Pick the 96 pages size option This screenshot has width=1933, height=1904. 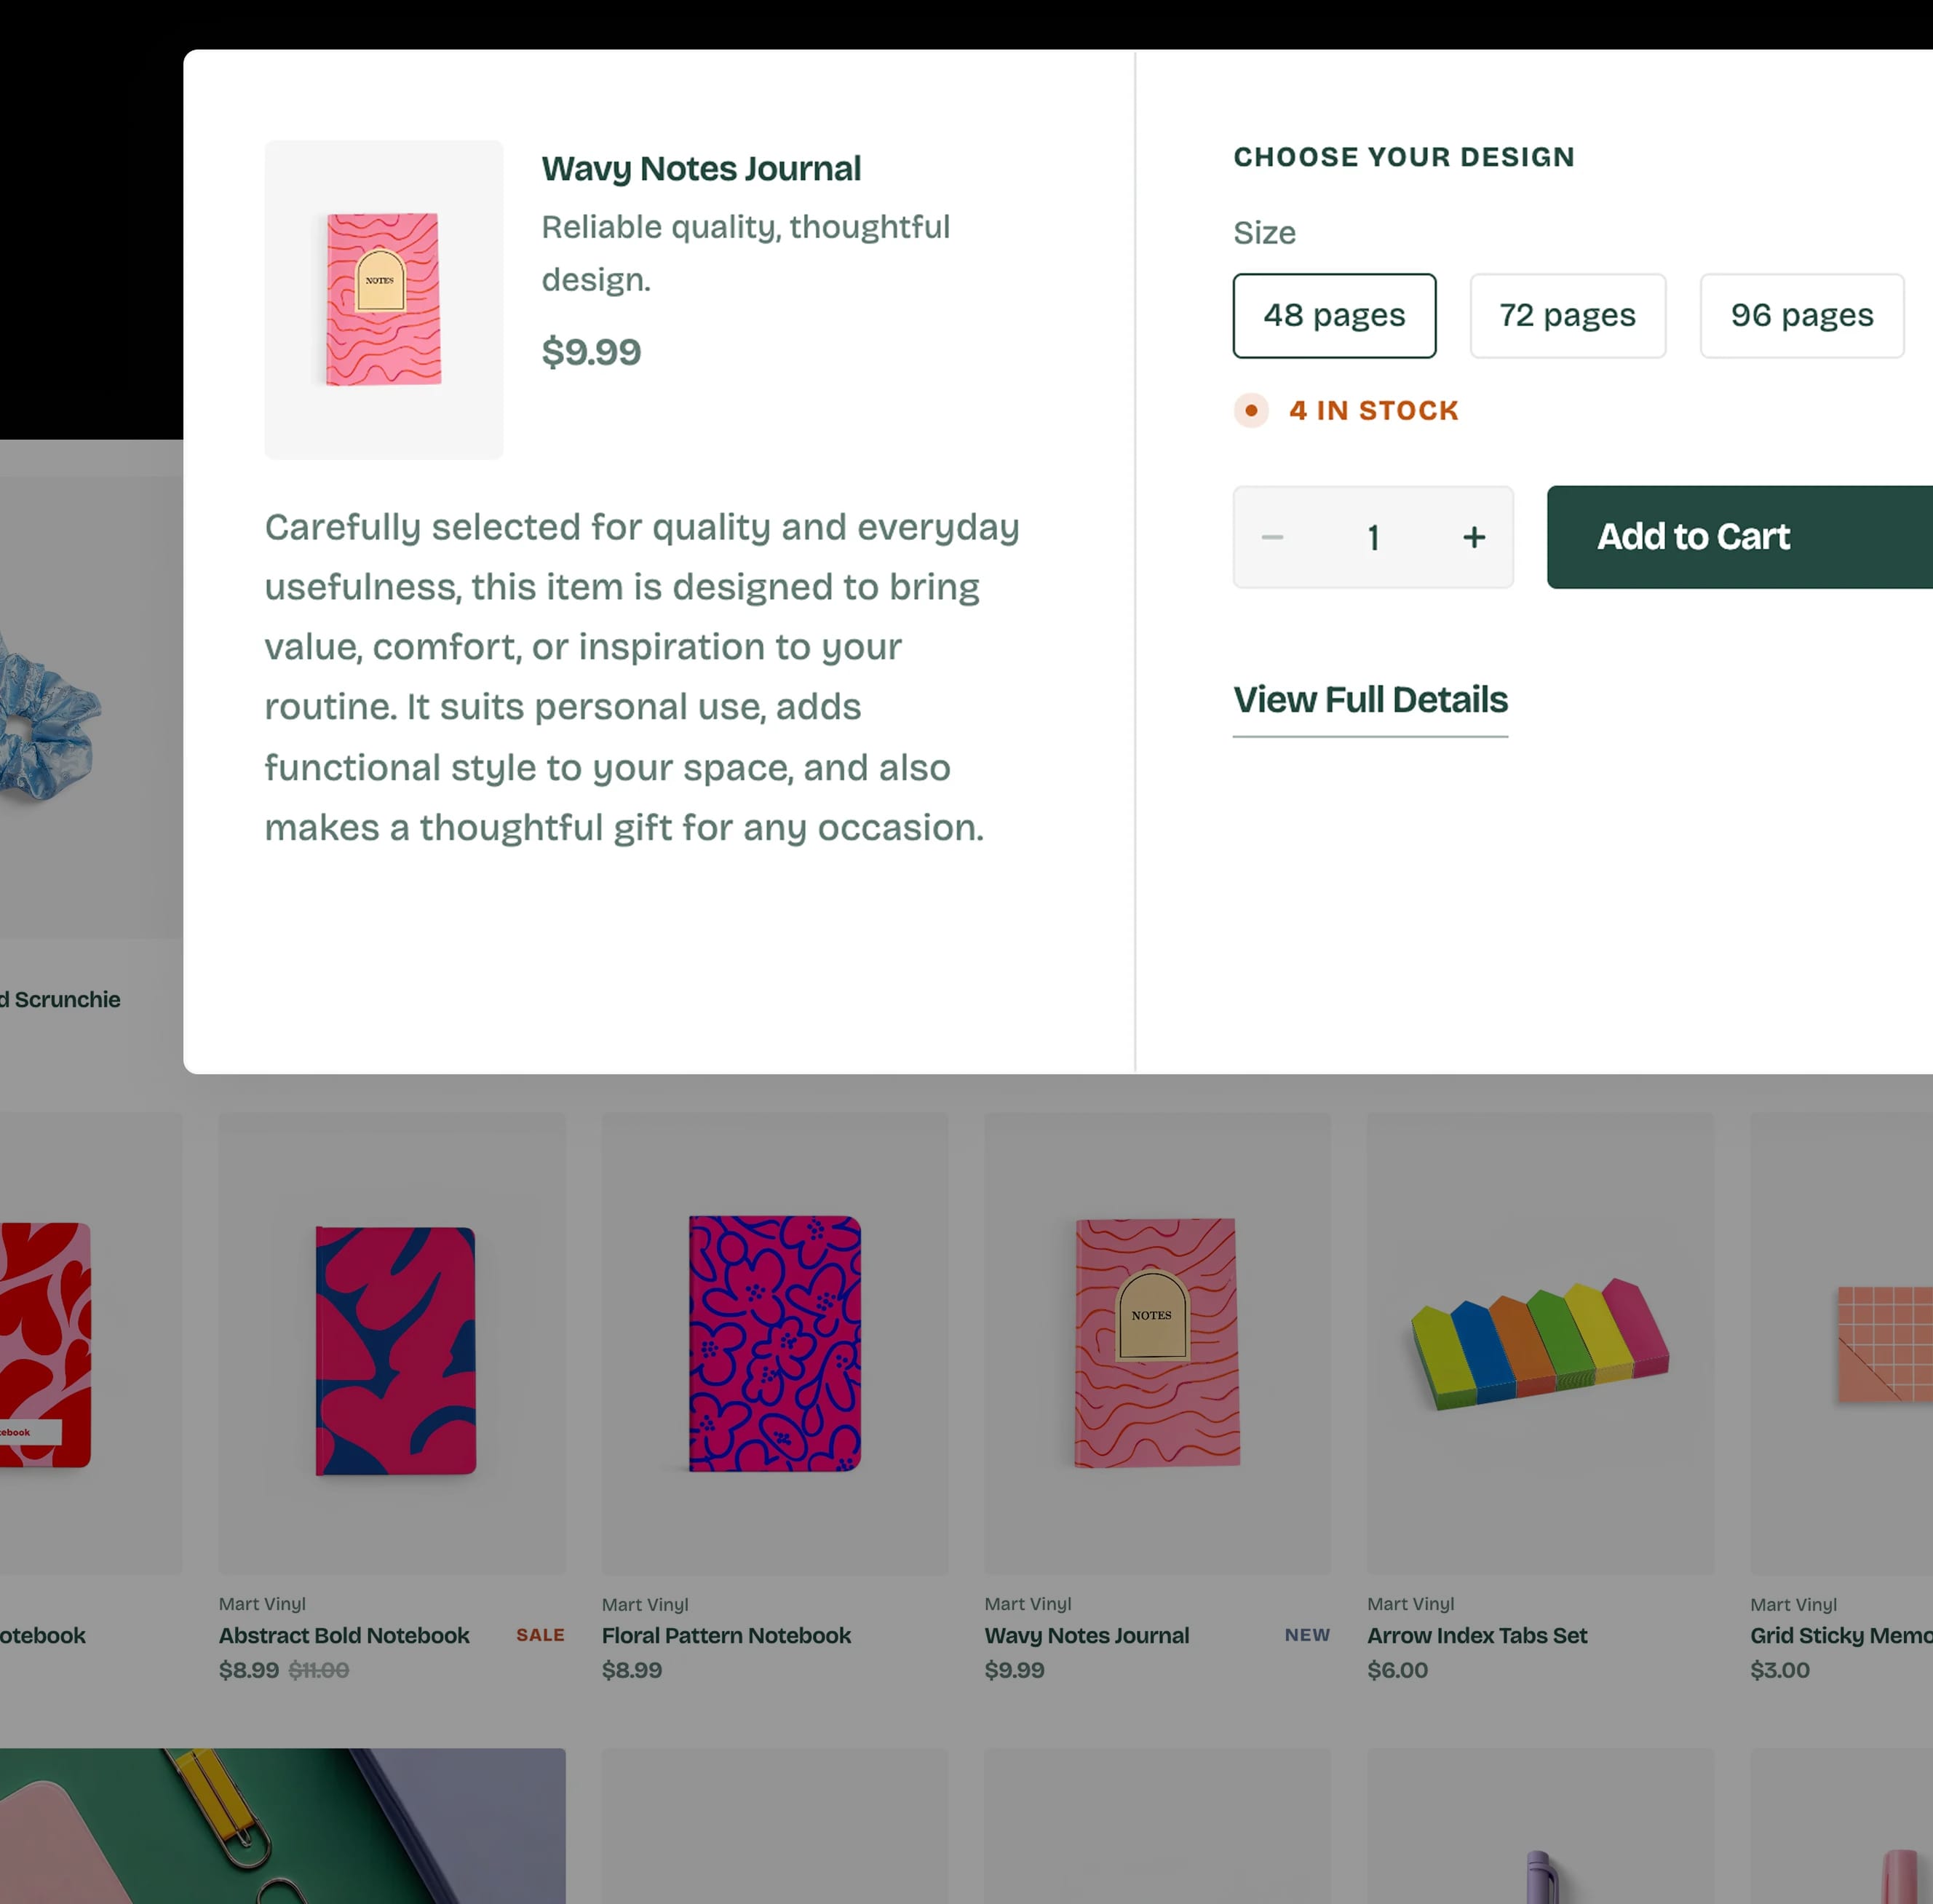1801,316
